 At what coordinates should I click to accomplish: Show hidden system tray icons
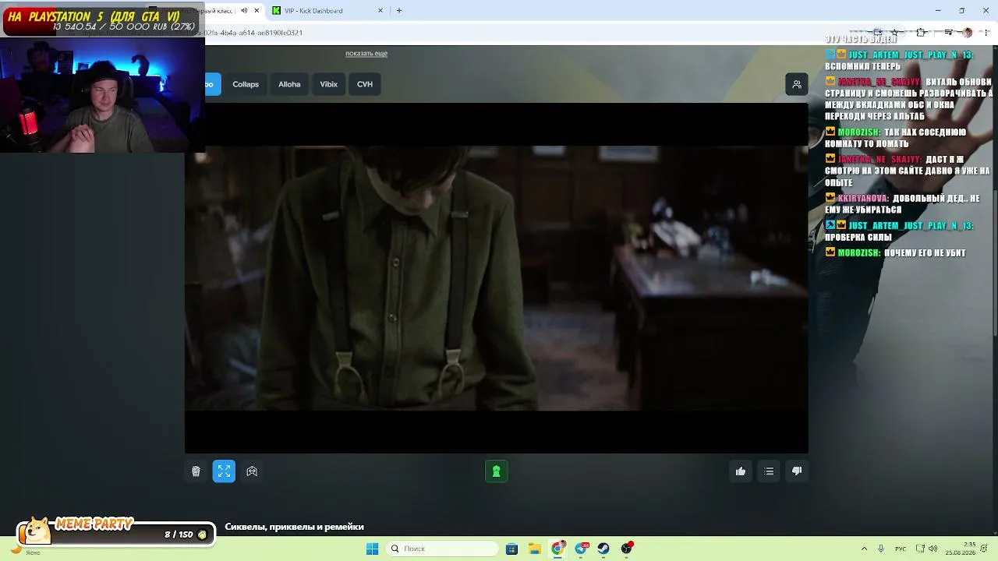pos(863,549)
